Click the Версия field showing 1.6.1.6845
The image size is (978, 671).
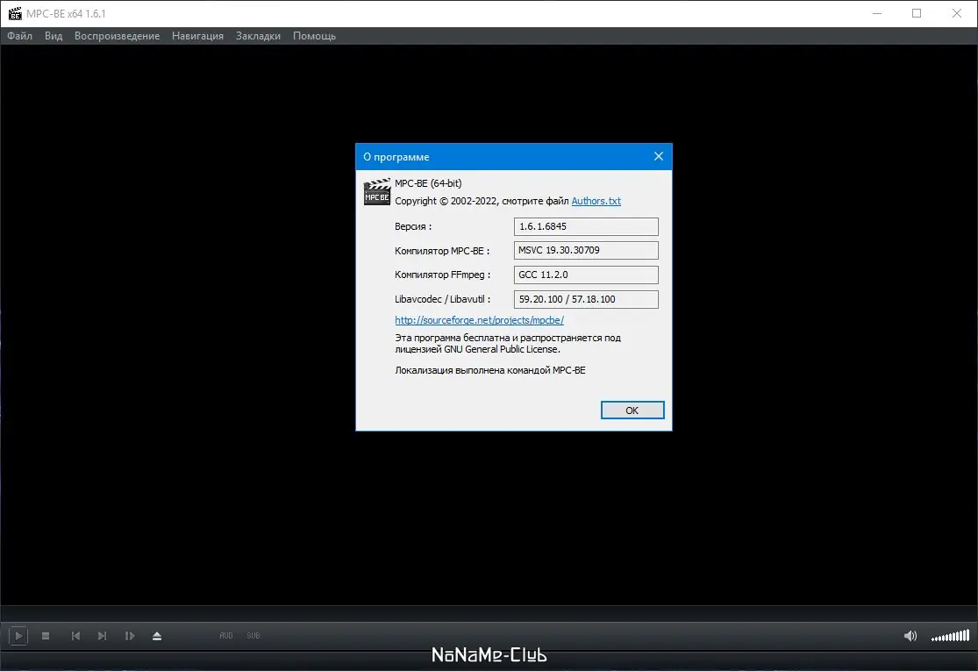click(x=586, y=226)
